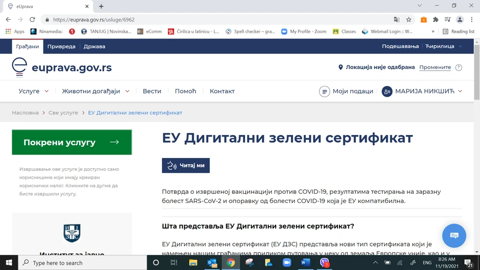Click the location help question mark

pos(459,67)
